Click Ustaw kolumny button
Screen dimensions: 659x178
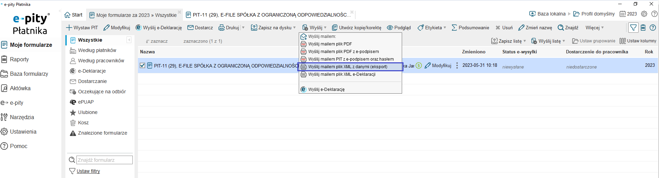[638, 41]
